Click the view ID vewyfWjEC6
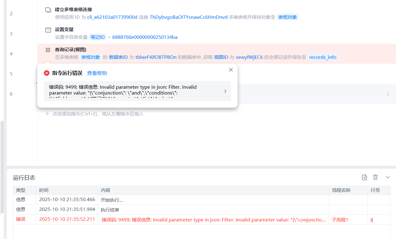This screenshot has height=239, width=396. 249,57
